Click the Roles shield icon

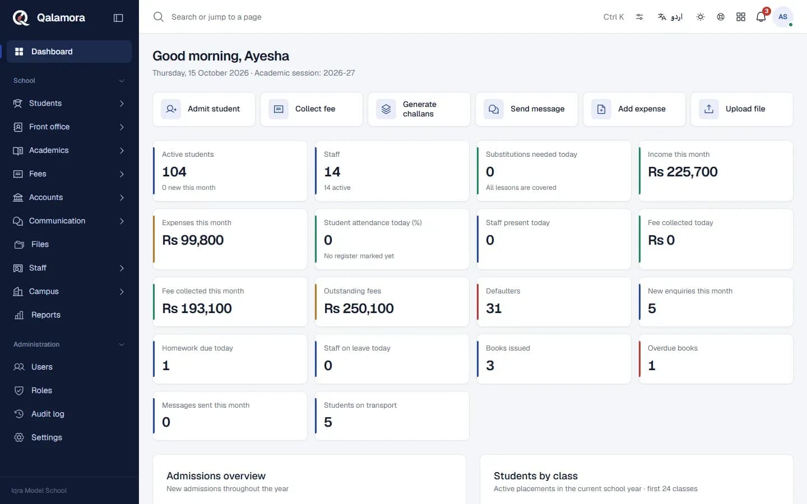point(19,390)
